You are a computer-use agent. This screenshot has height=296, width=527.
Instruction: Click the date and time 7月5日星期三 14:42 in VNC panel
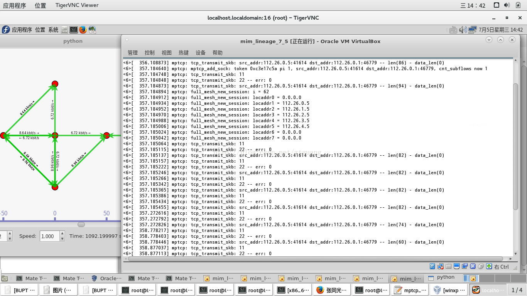(x=501, y=30)
